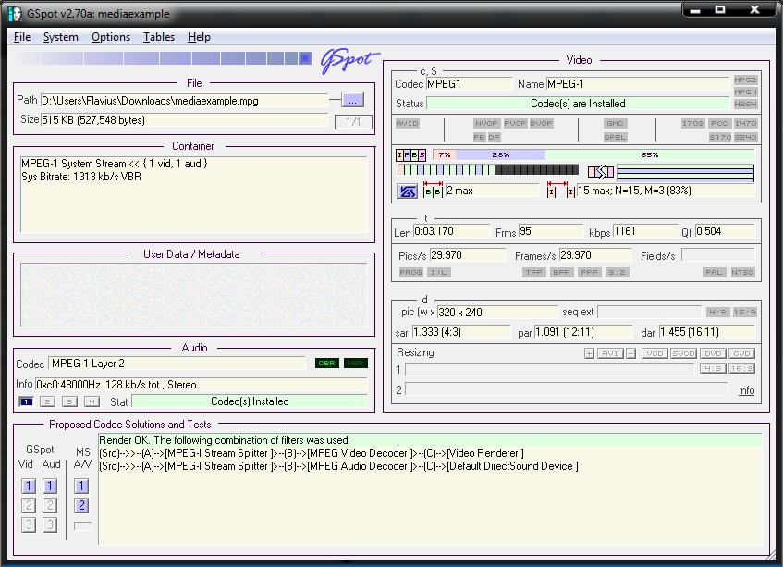Click the green CBR audio indicator
The width and height of the screenshot is (783, 567).
point(327,364)
